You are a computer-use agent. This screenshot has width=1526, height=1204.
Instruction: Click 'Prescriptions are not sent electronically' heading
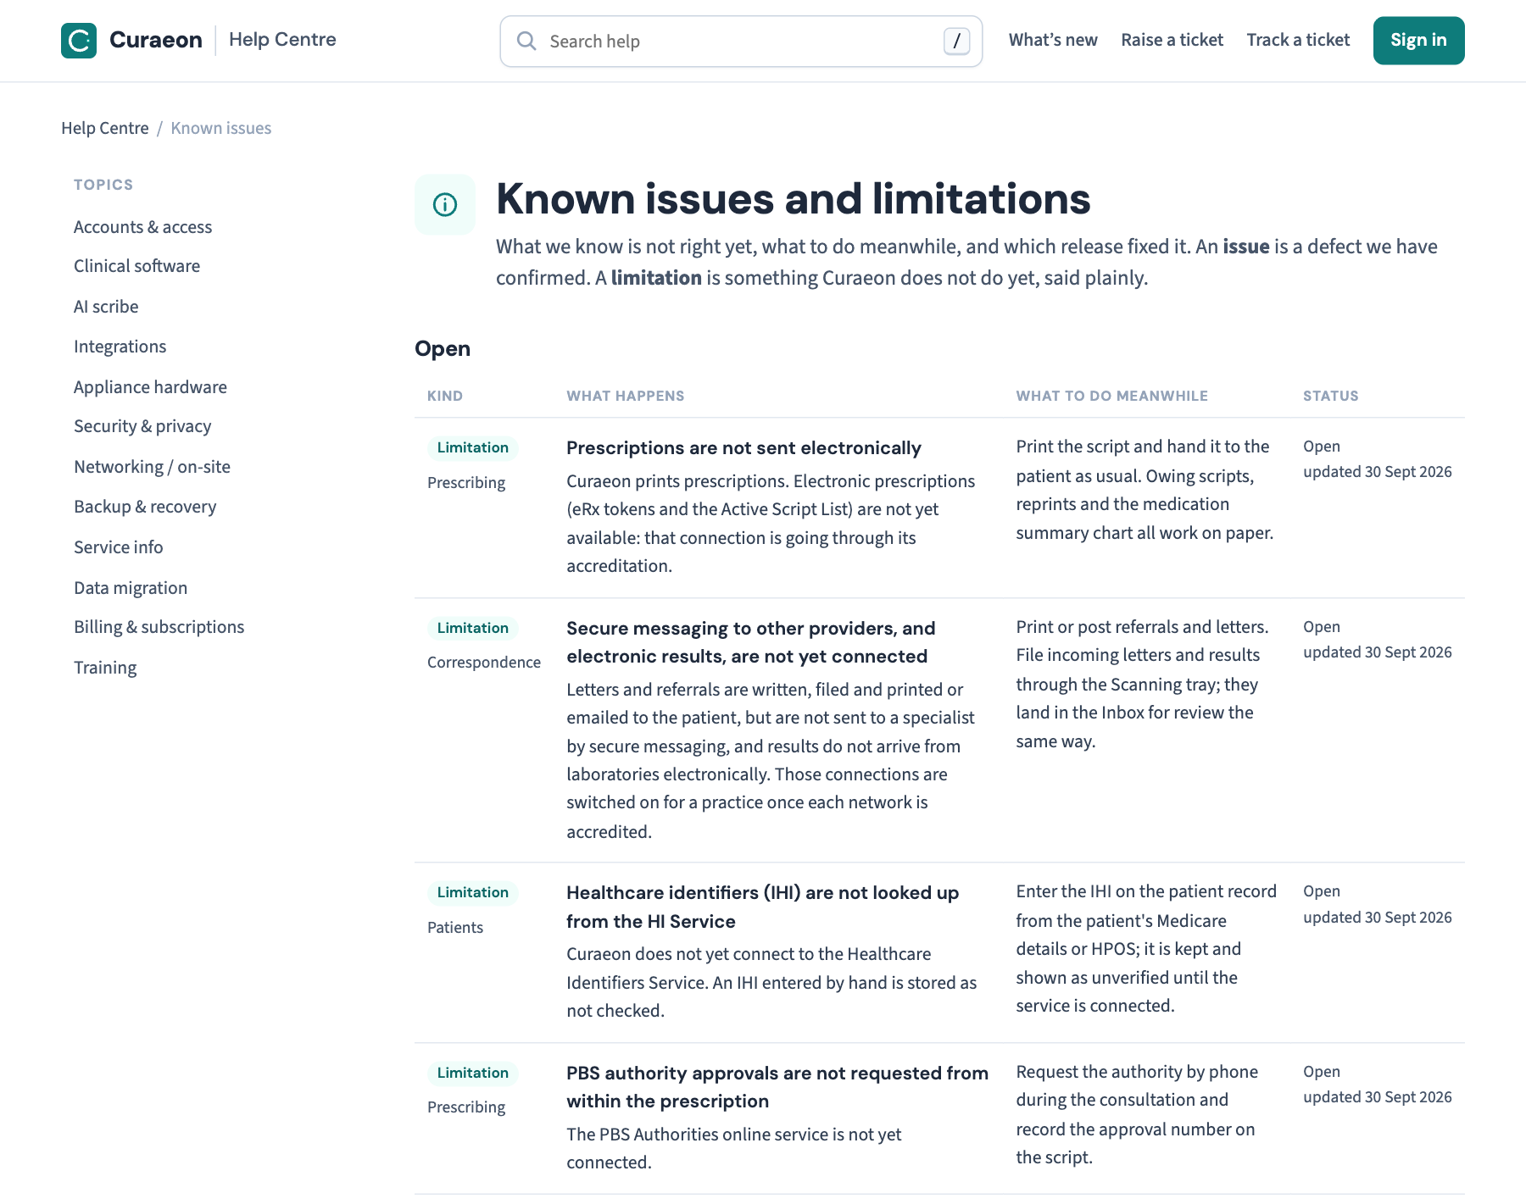(744, 447)
